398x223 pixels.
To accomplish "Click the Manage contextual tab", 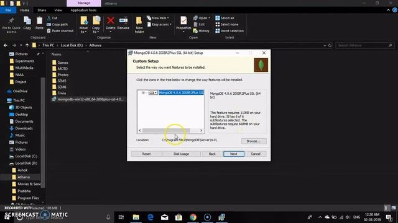I will tap(84, 3).
